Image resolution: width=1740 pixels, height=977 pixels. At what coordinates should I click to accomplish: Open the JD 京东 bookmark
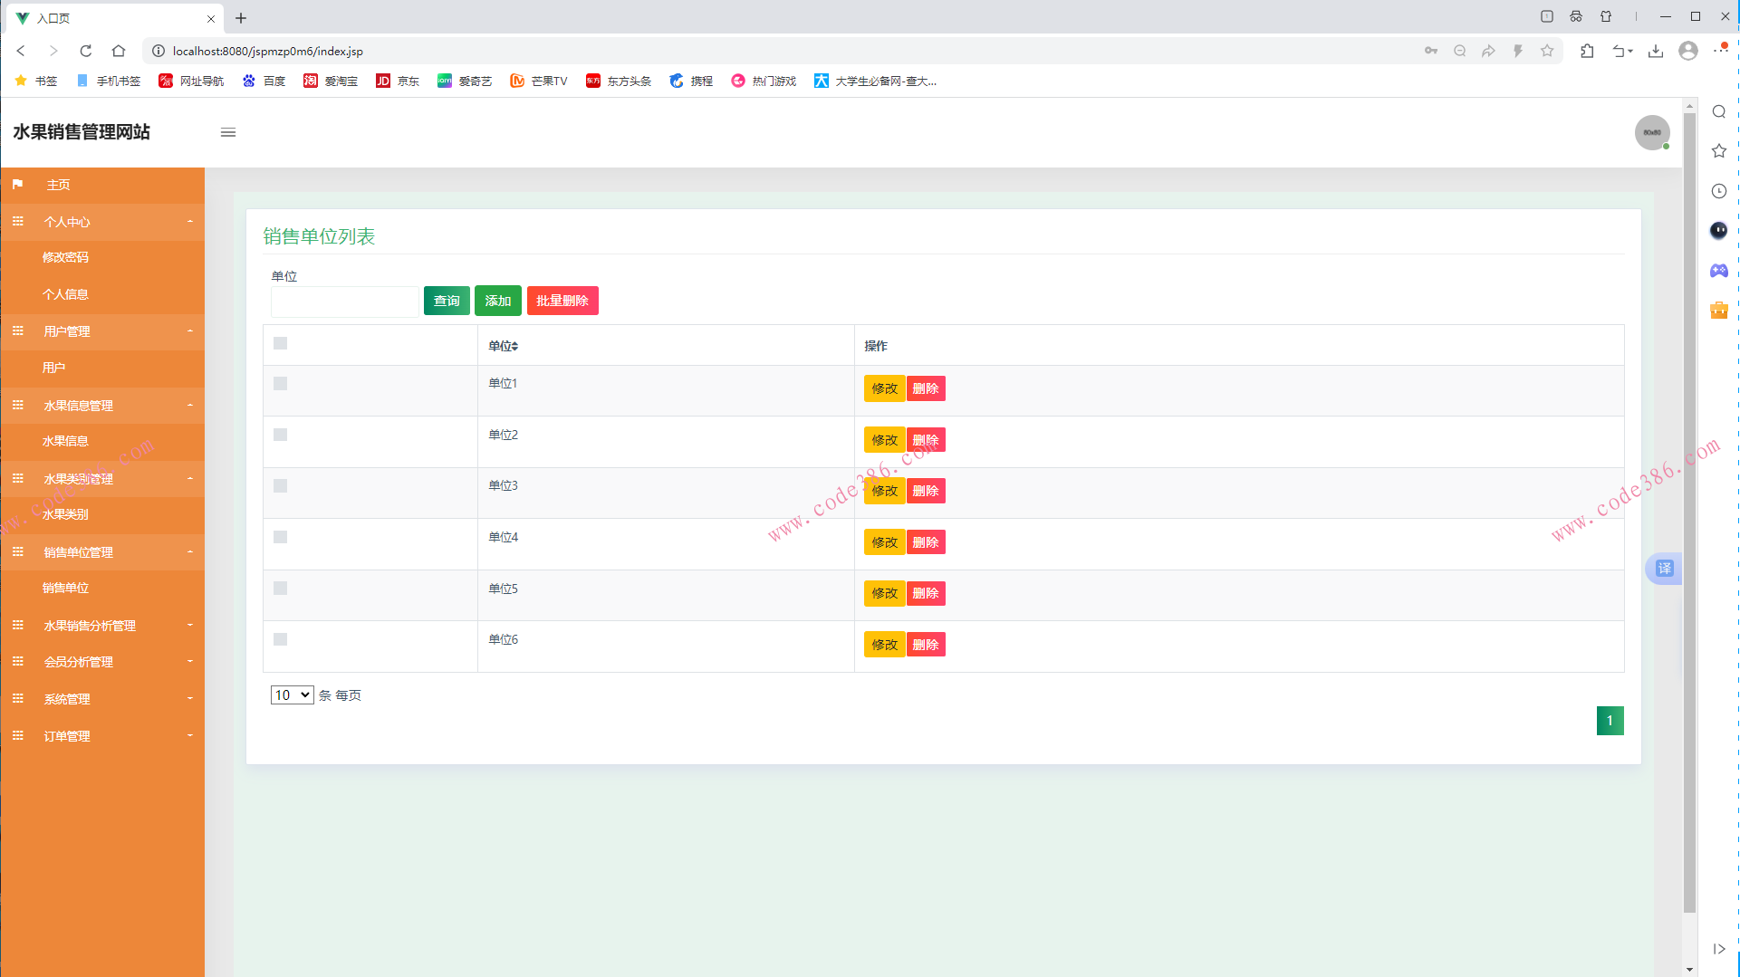click(x=398, y=81)
